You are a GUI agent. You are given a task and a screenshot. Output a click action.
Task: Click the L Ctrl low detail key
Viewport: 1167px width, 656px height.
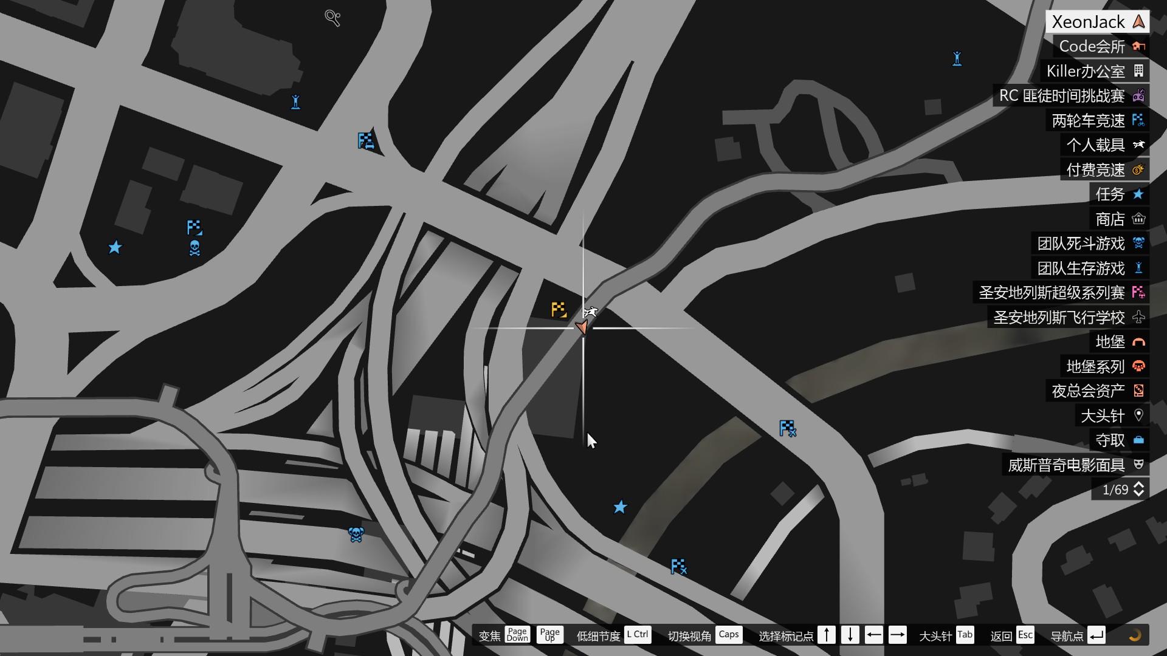pyautogui.click(x=638, y=635)
